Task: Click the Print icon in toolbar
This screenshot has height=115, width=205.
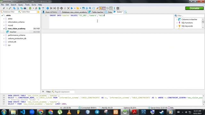Action: pyautogui.click(x=25, y=8)
